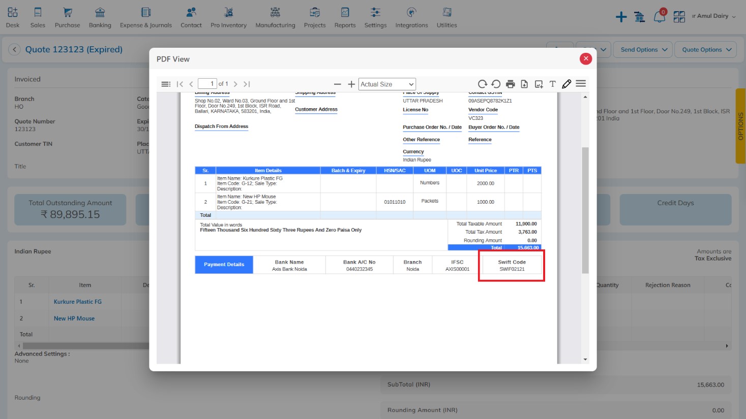The height and width of the screenshot is (419, 746).
Task: Click the items table scroll right arrow
Action: pos(727,346)
